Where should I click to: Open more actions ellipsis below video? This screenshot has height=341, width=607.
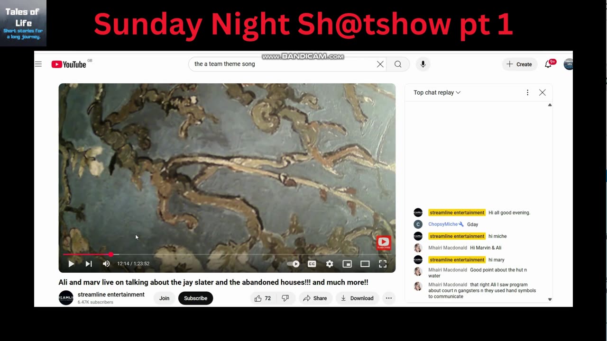[389, 298]
